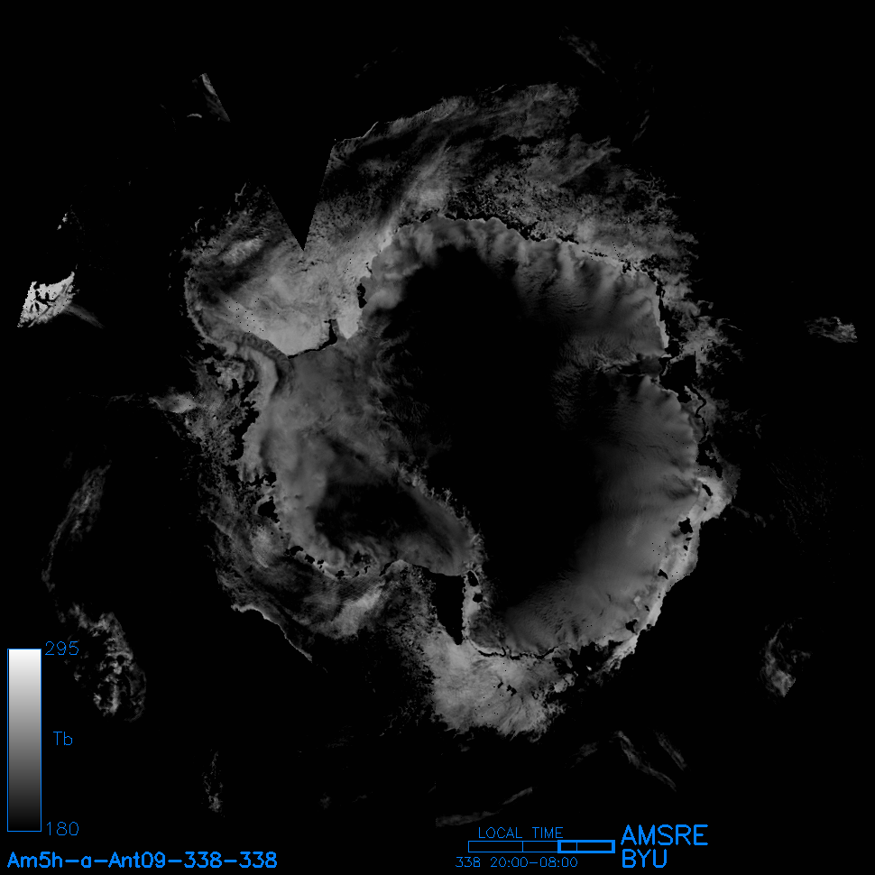875x875 pixels.
Task: Click the Tb legend label
Action: tap(62, 740)
